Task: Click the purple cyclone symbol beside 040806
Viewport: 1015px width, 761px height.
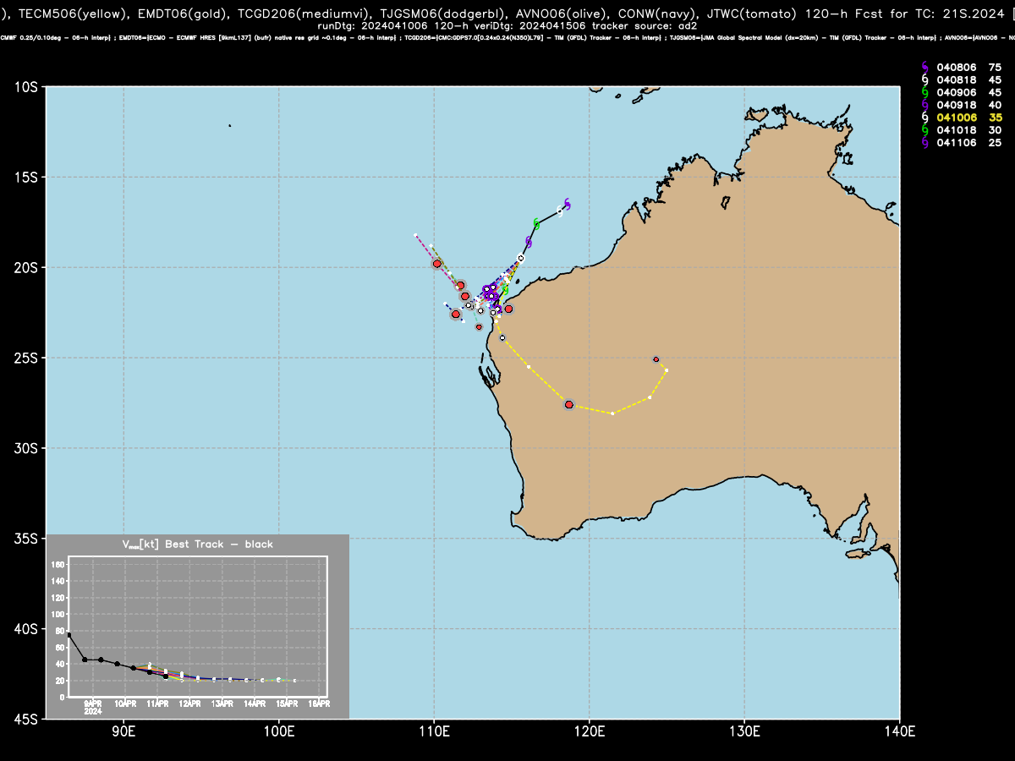Action: 924,67
